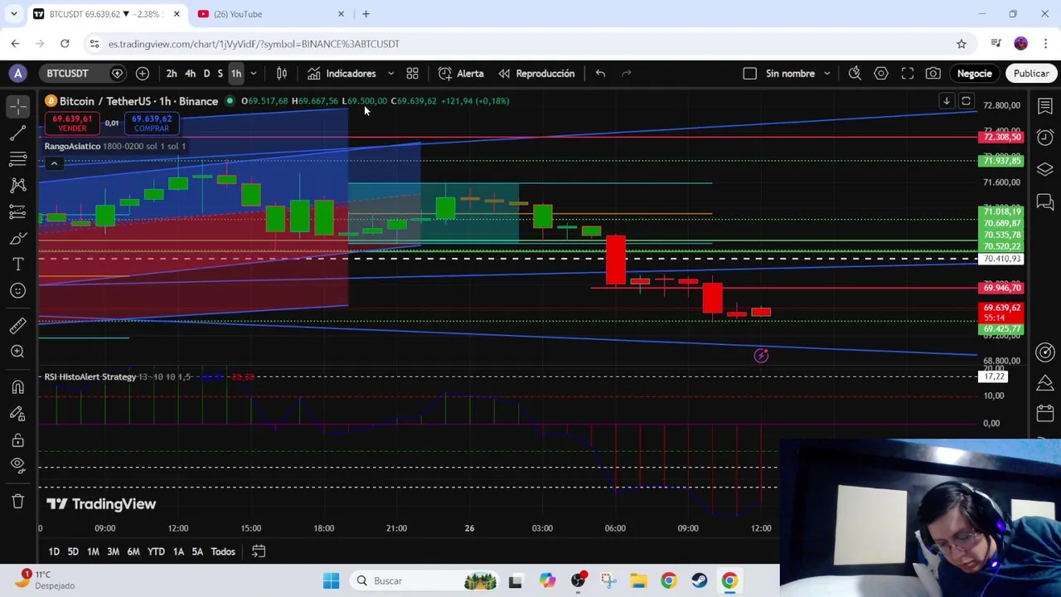This screenshot has width=1061, height=597.
Task: Select the brush drawing tool
Action: click(x=17, y=239)
